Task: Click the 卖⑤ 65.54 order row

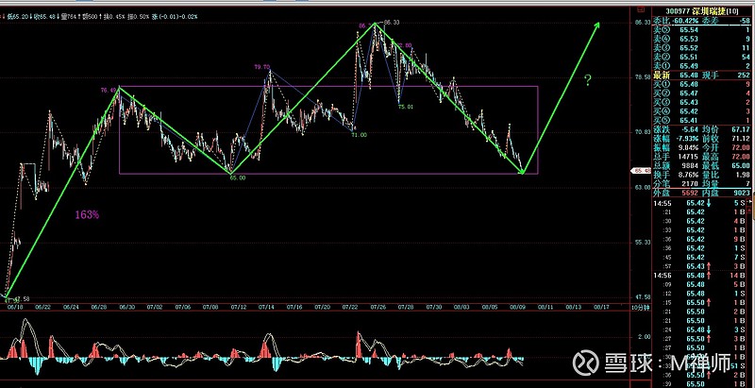Action: click(x=702, y=30)
